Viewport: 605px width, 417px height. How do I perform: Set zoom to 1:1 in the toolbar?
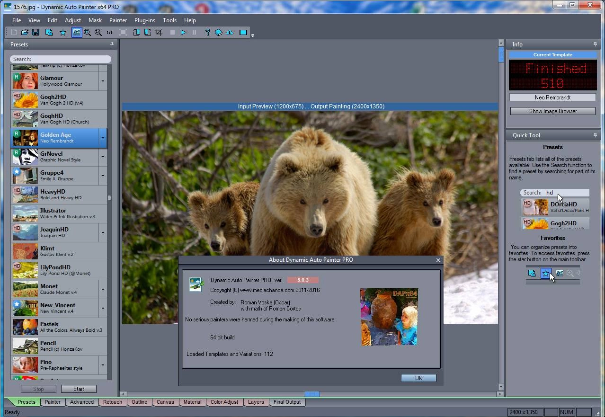point(109,32)
